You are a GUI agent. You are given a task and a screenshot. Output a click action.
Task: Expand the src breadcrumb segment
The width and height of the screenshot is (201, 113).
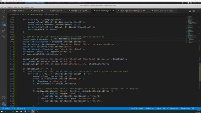click(23, 14)
